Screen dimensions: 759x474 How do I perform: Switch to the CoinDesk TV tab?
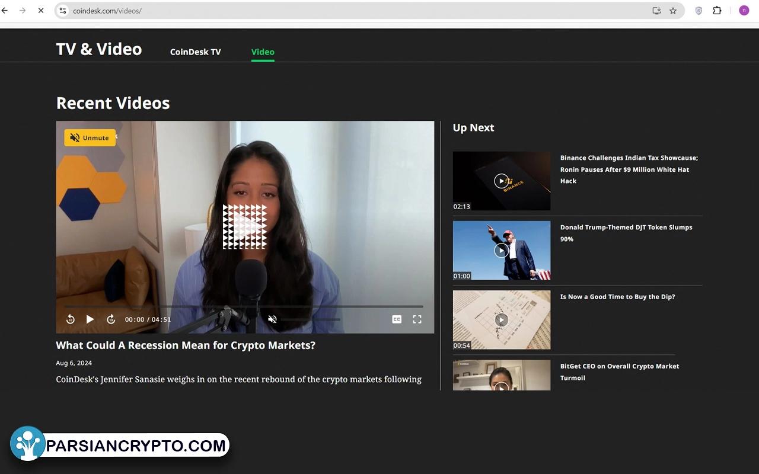click(x=195, y=52)
